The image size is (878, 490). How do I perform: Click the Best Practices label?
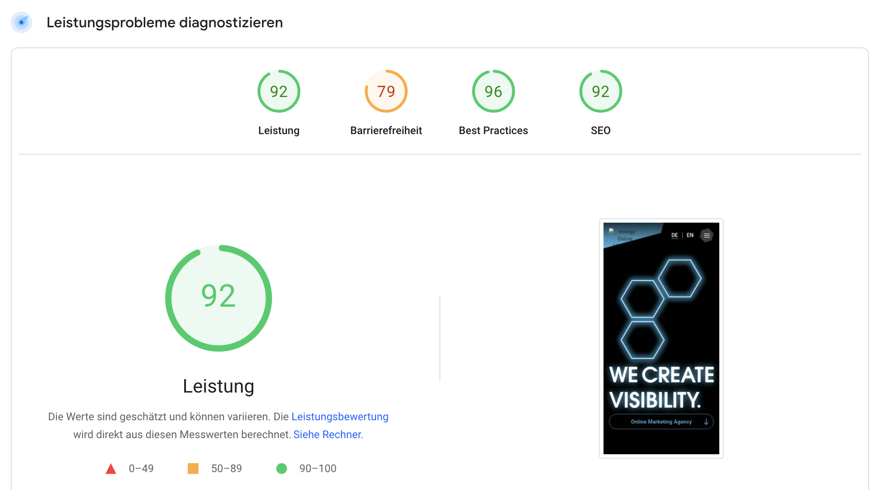(494, 131)
